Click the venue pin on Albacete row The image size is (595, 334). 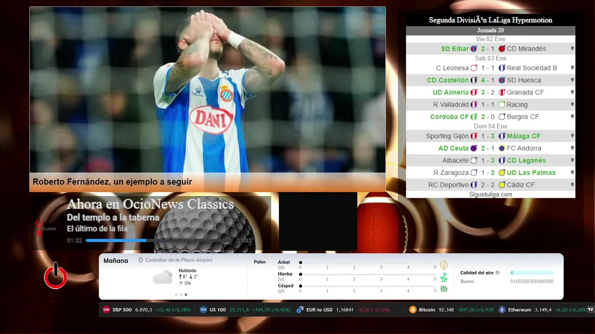click(x=572, y=161)
